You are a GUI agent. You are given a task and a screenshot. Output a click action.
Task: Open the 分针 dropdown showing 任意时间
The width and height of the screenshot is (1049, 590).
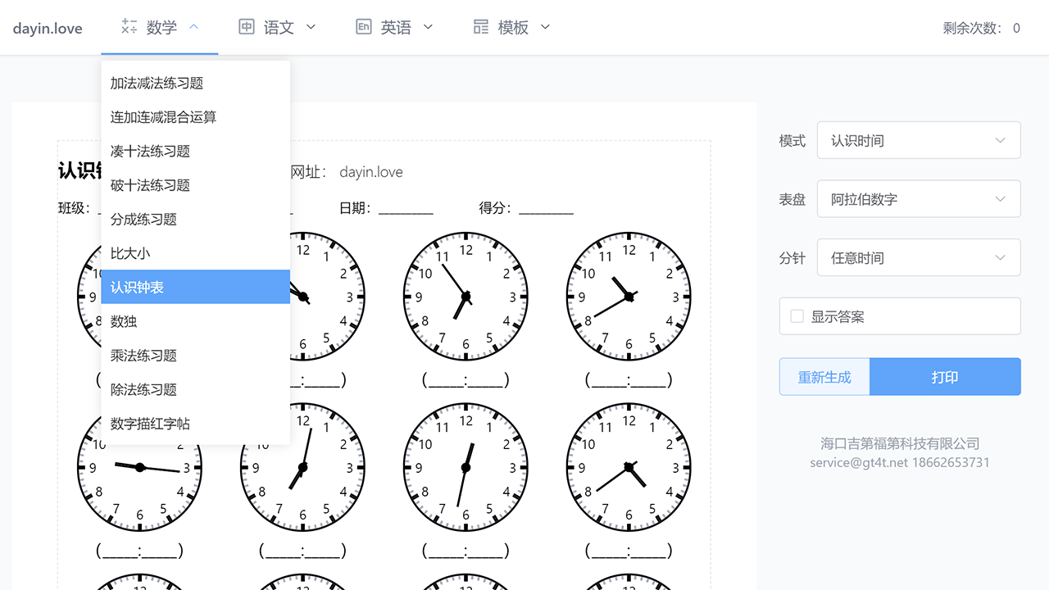918,257
